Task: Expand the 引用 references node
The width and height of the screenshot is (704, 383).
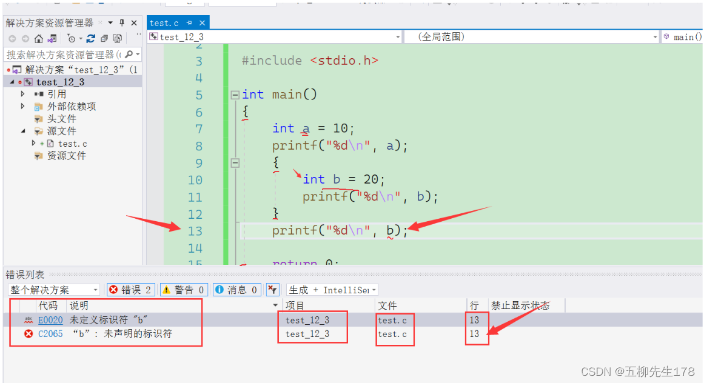Action: pyautogui.click(x=22, y=94)
